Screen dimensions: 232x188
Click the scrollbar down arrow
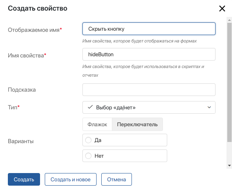[229, 166]
